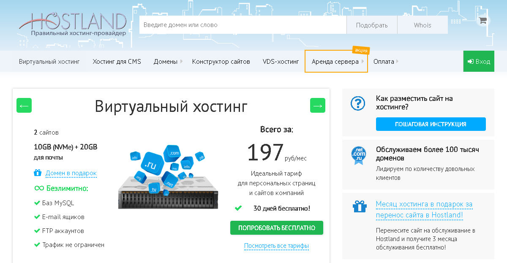Expand the Оплата menu arrow
This screenshot has height=263, width=507.
pyautogui.click(x=398, y=62)
